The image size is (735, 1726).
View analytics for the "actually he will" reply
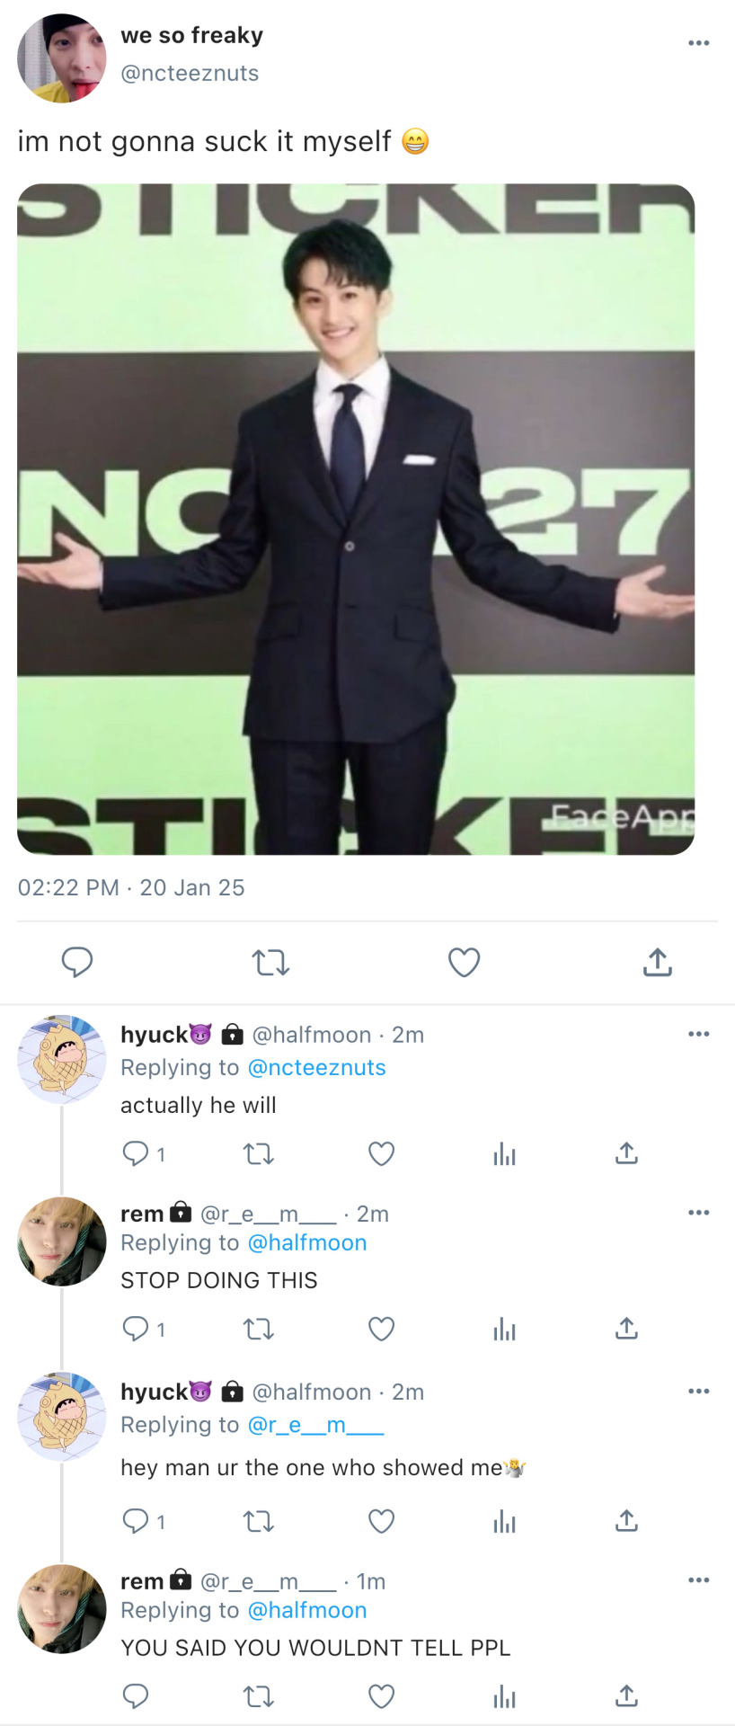505,1154
